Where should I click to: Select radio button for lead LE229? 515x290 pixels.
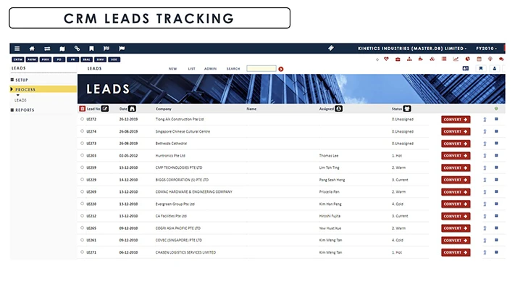point(82,180)
